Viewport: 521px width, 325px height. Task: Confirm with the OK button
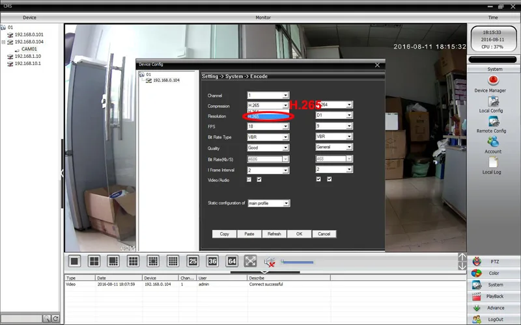(299, 234)
